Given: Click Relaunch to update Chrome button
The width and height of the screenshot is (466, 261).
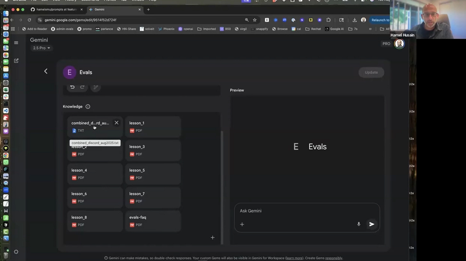Looking at the screenshot, I should [x=380, y=20].
